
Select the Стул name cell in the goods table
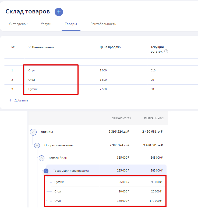click(60, 70)
